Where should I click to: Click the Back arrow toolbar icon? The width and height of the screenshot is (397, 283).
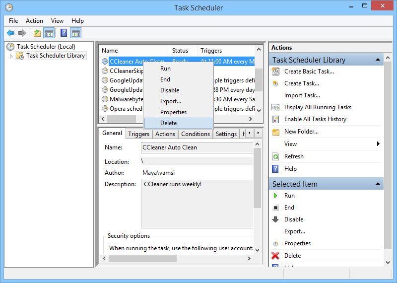coord(10,33)
